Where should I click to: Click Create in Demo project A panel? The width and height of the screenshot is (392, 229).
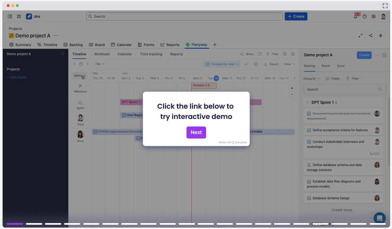pyautogui.click(x=364, y=55)
